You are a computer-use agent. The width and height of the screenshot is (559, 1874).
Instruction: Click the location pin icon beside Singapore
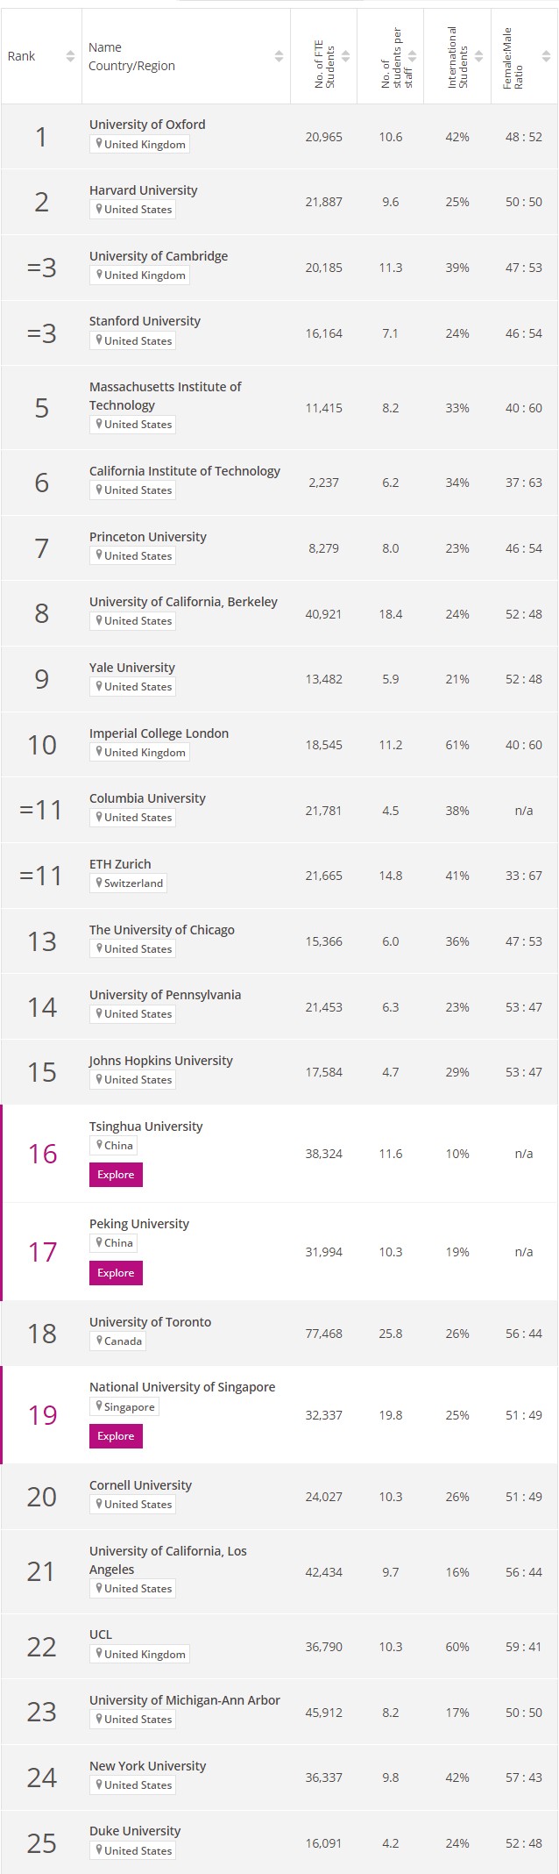98,1407
